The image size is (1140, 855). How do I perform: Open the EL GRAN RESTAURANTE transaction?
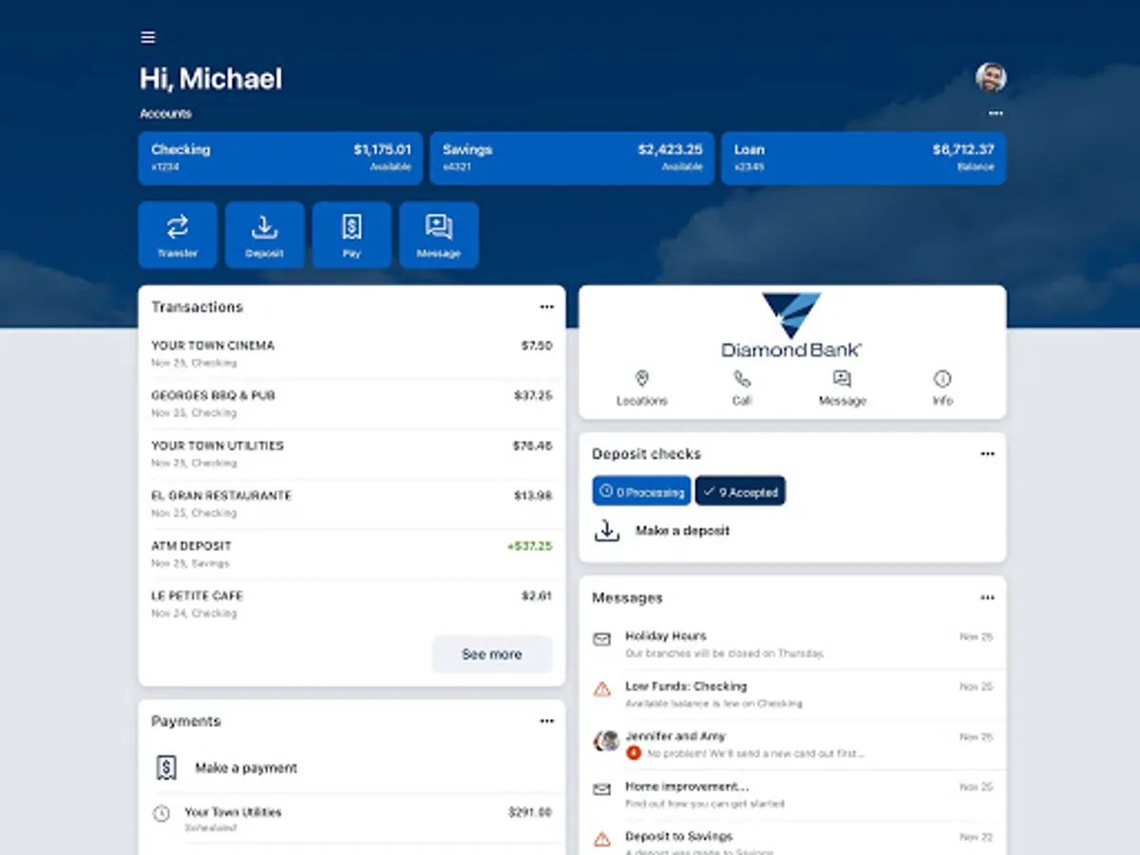[351, 503]
